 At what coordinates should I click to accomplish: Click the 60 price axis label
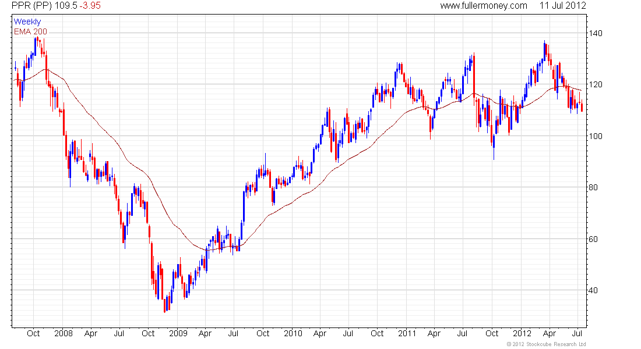click(594, 239)
